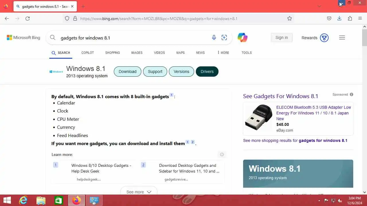The image size is (367, 206).
Task: Click the ELECOM USB adapter product image
Action: point(259,117)
